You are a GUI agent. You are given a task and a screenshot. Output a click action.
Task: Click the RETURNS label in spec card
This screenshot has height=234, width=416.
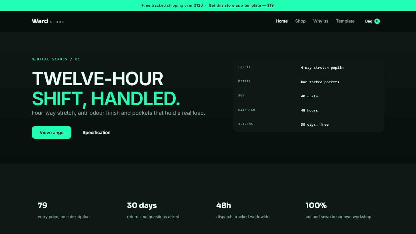(x=246, y=124)
